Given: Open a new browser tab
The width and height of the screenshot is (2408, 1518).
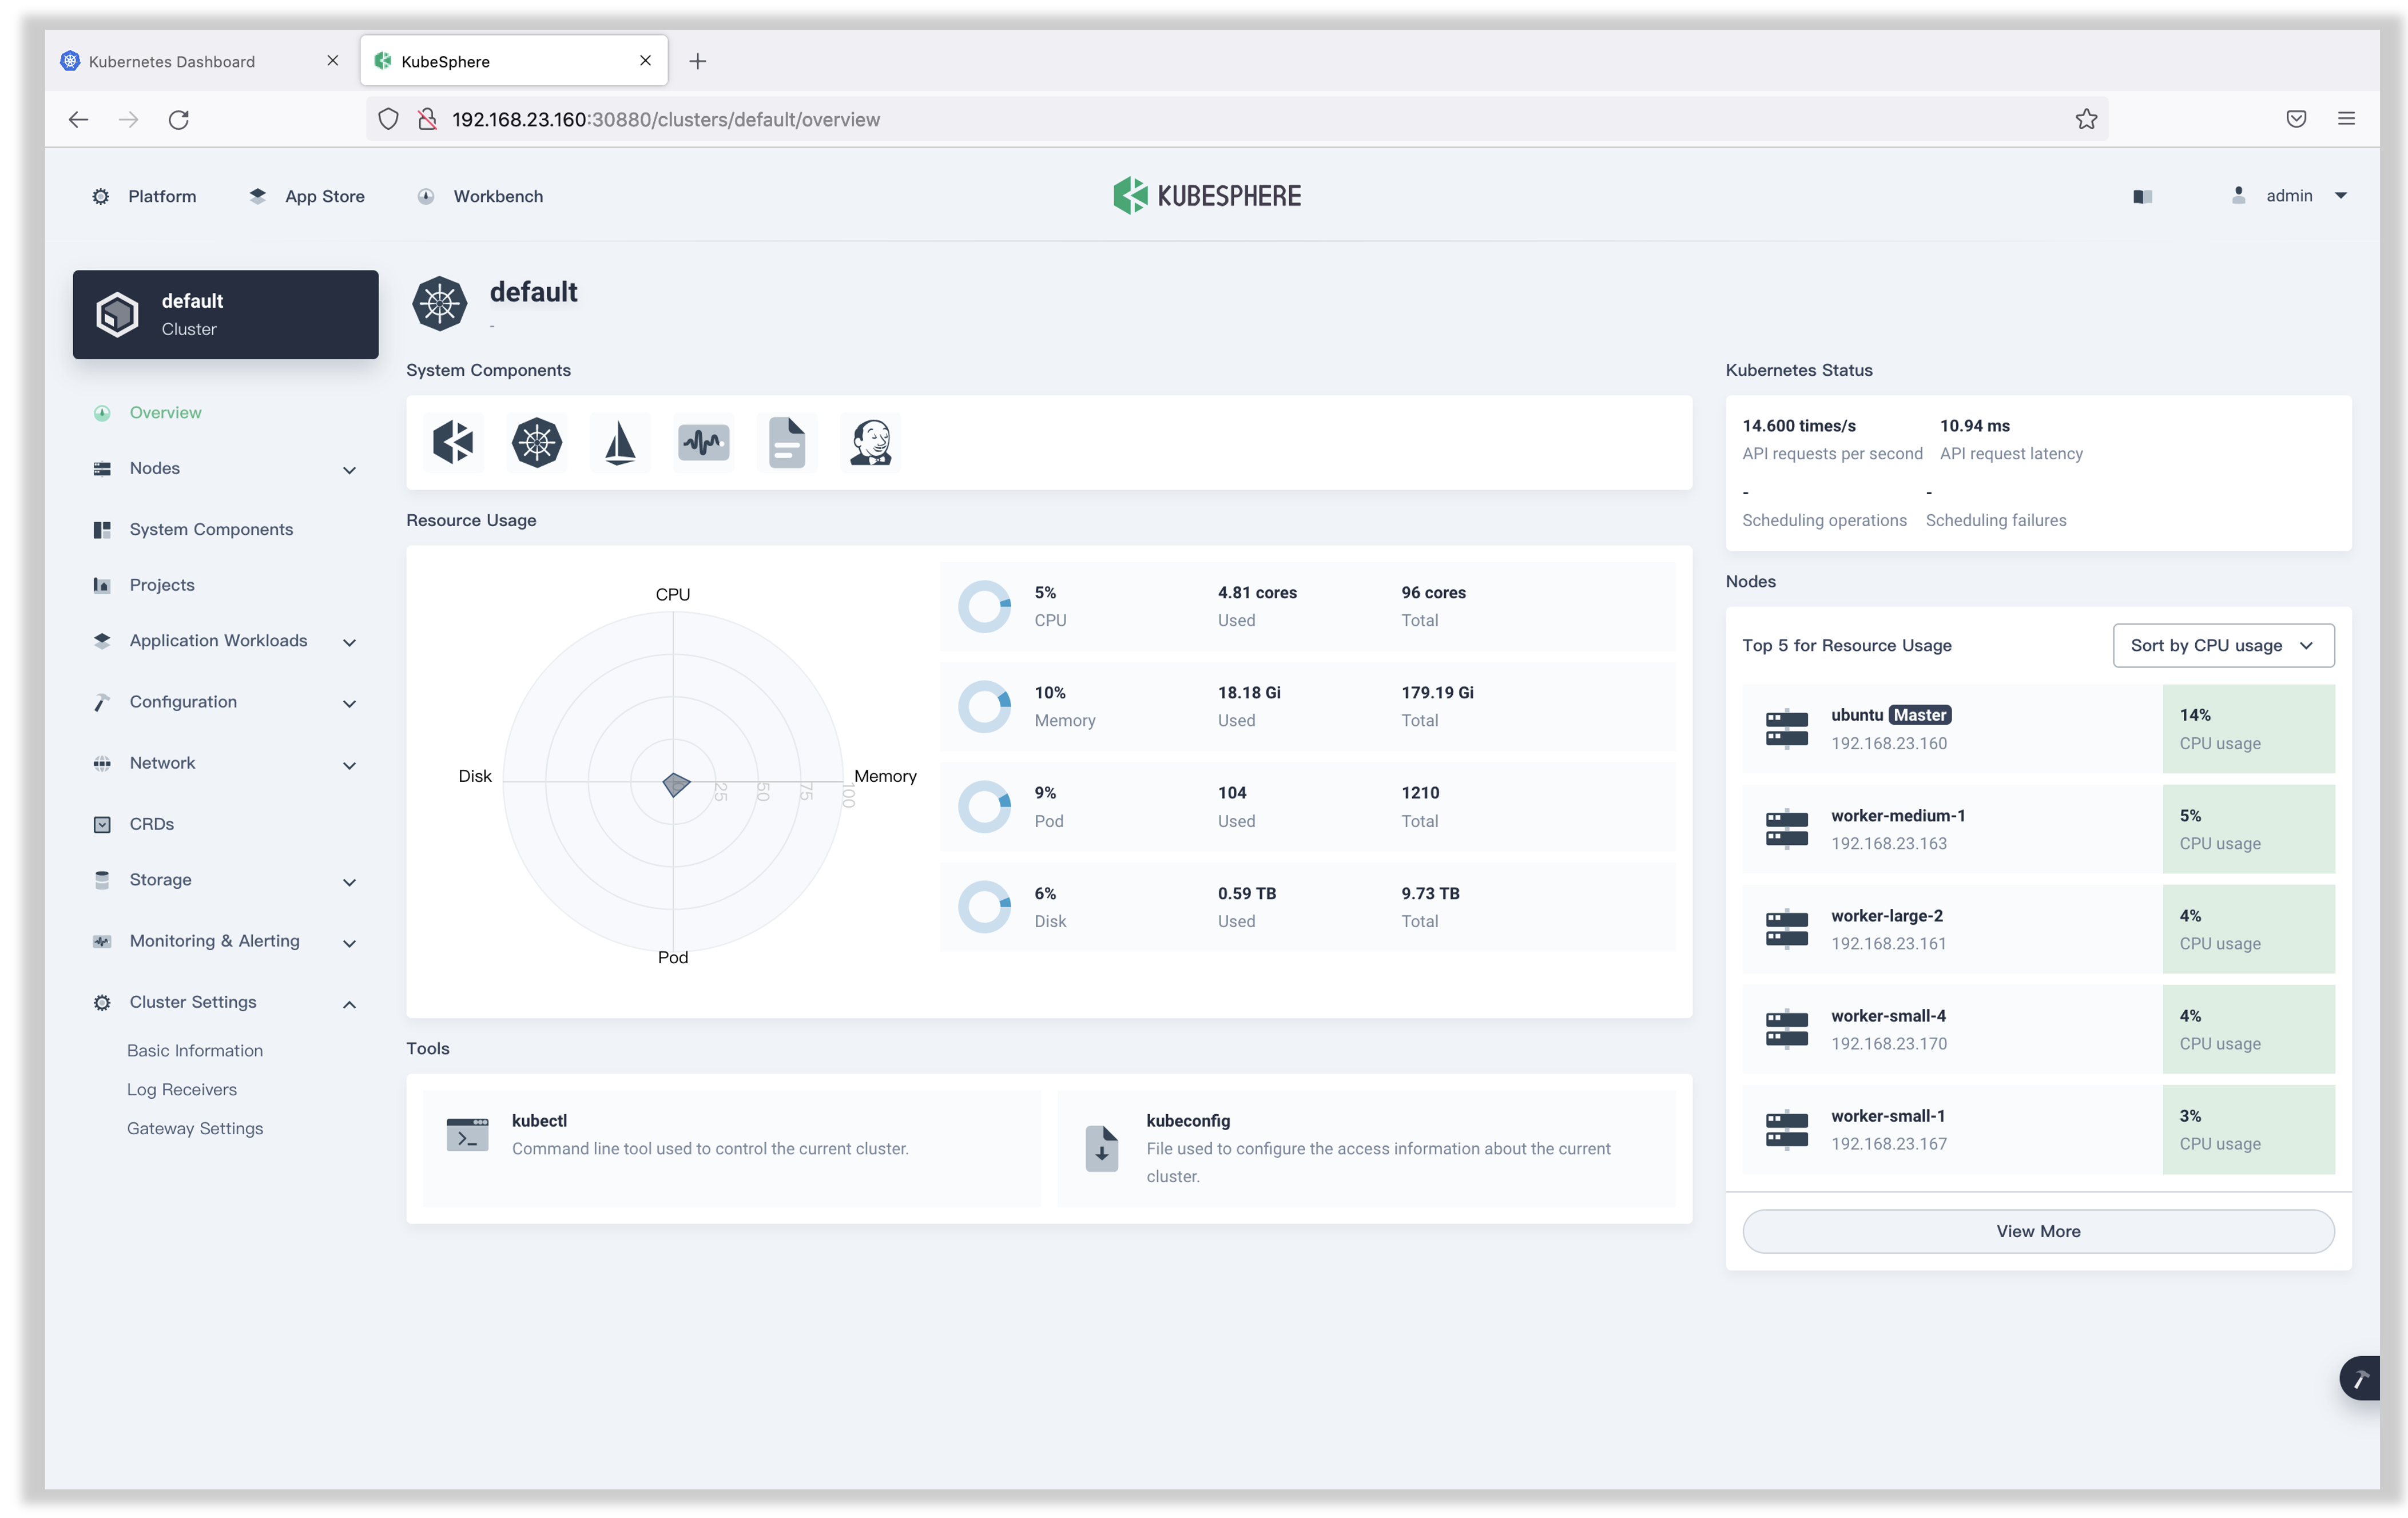Looking at the screenshot, I should tap(698, 61).
